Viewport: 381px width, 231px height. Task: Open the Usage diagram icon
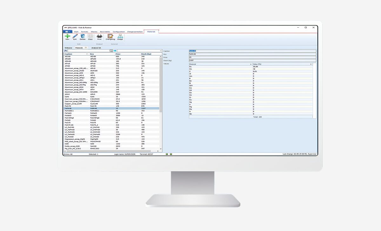click(x=120, y=36)
